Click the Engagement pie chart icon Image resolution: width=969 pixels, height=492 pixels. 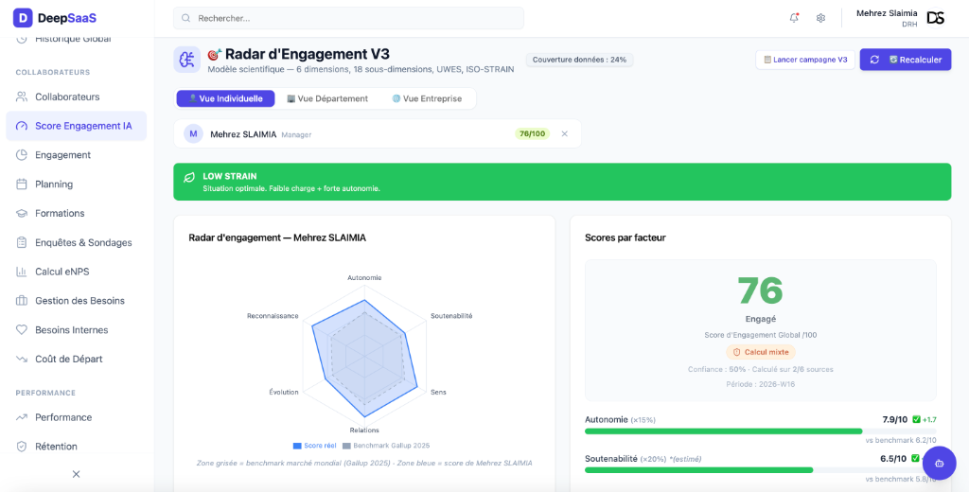click(22, 155)
